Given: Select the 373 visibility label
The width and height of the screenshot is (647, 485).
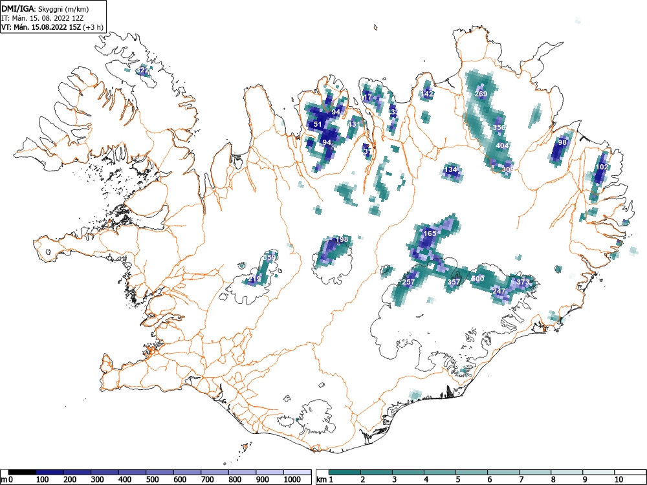Looking at the screenshot, I should click(523, 282).
